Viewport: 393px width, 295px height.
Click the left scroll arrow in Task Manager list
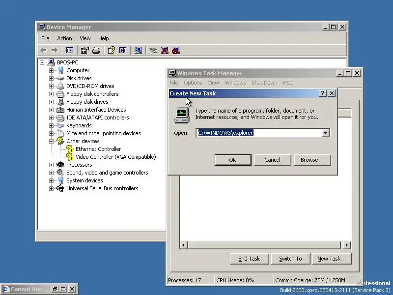point(183,245)
